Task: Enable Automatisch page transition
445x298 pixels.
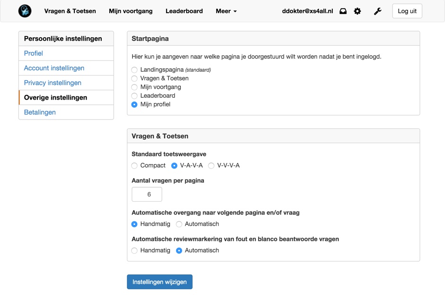Action: coord(179,224)
